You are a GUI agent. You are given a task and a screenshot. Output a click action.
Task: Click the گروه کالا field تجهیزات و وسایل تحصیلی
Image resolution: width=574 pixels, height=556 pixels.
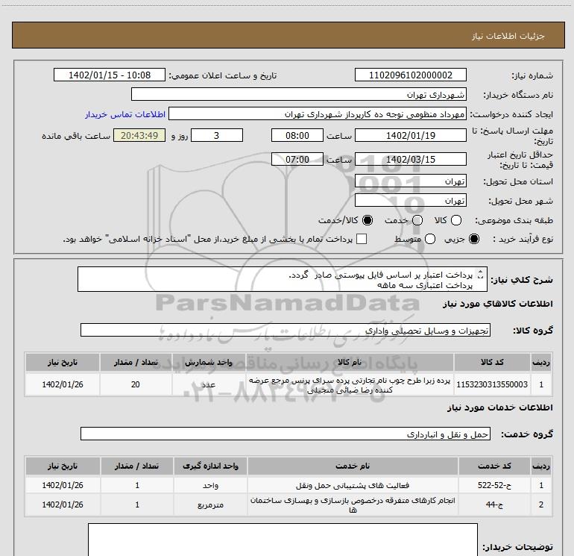click(x=286, y=330)
